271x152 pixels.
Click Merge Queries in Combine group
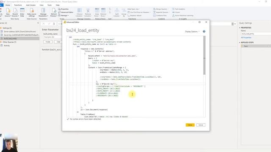coord(161,9)
